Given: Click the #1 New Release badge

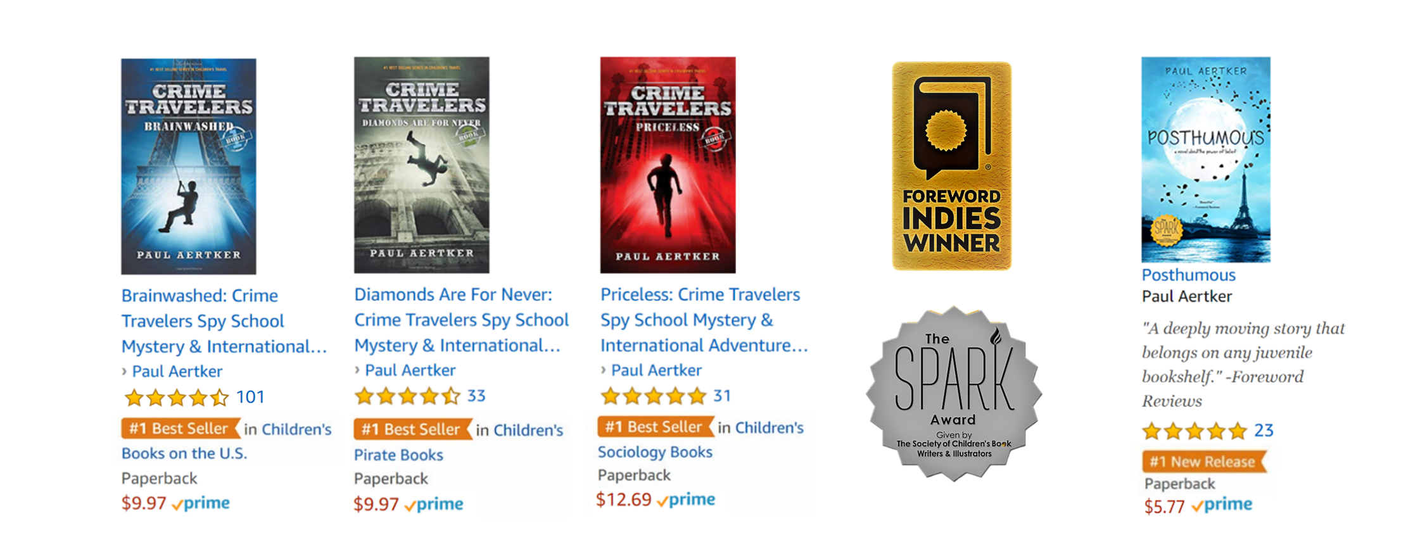Looking at the screenshot, I should [1203, 462].
